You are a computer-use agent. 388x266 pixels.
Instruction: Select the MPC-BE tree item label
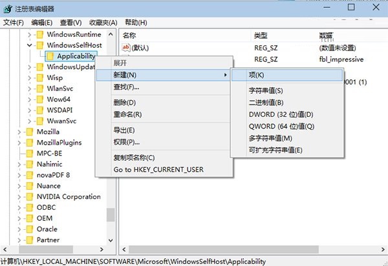[50, 154]
